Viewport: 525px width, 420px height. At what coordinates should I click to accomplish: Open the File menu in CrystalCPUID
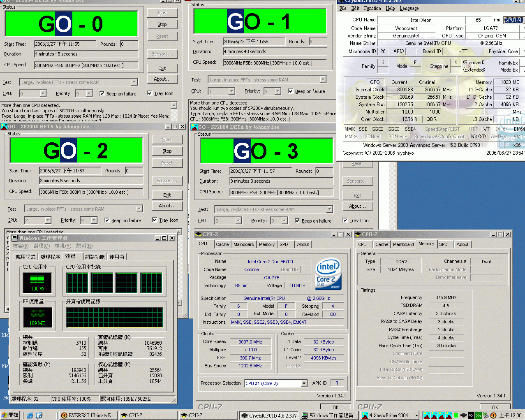tap(343, 8)
